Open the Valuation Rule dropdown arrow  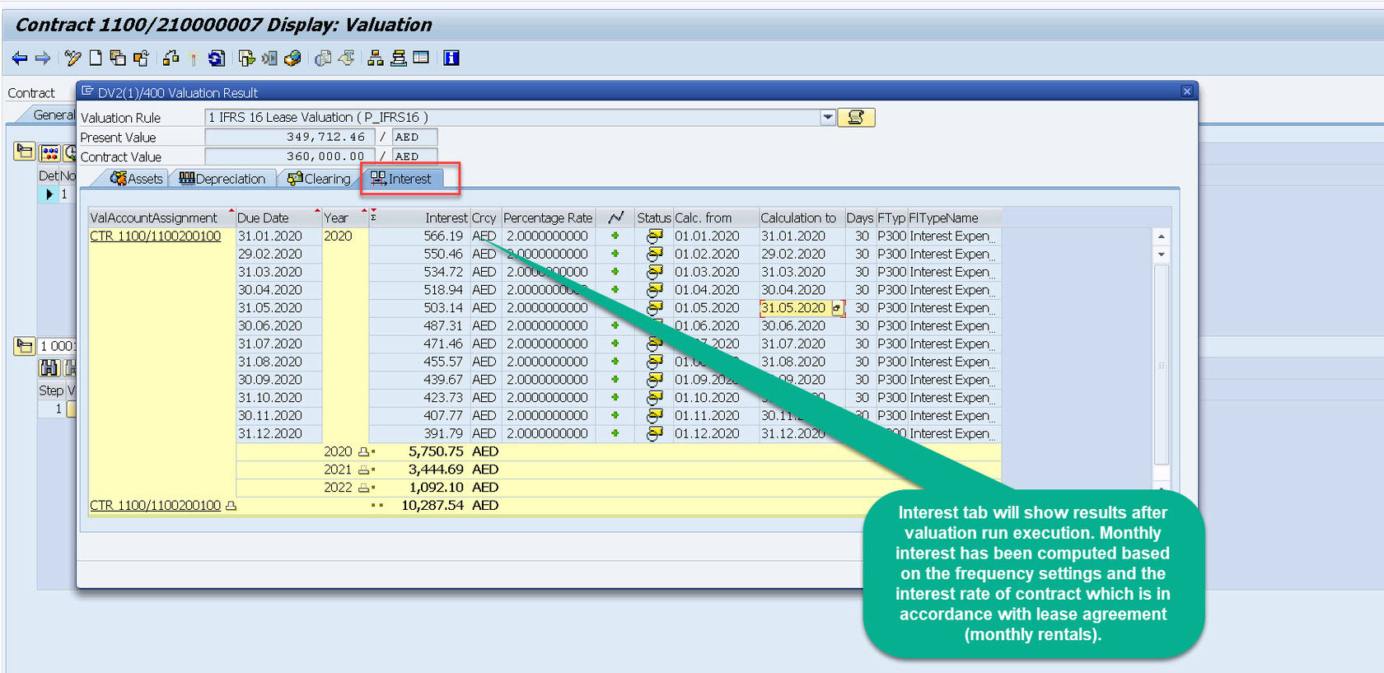[x=828, y=118]
